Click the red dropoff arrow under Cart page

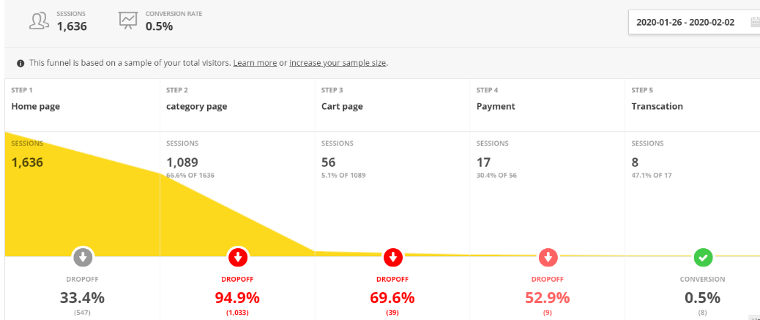click(393, 258)
